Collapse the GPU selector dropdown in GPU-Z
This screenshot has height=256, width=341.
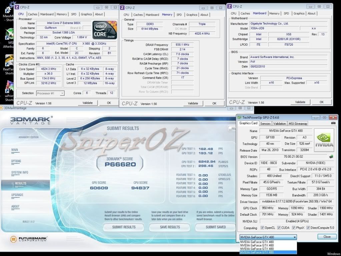click(294, 237)
